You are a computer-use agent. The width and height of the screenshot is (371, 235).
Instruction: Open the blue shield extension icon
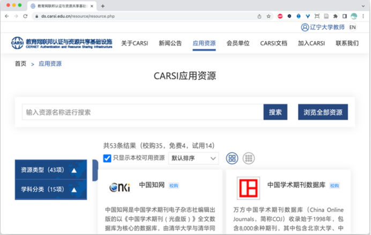299,16
